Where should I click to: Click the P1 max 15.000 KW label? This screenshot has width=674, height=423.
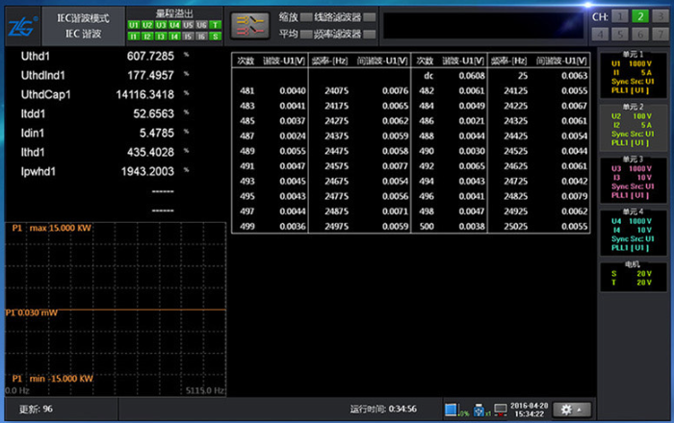click(52, 228)
